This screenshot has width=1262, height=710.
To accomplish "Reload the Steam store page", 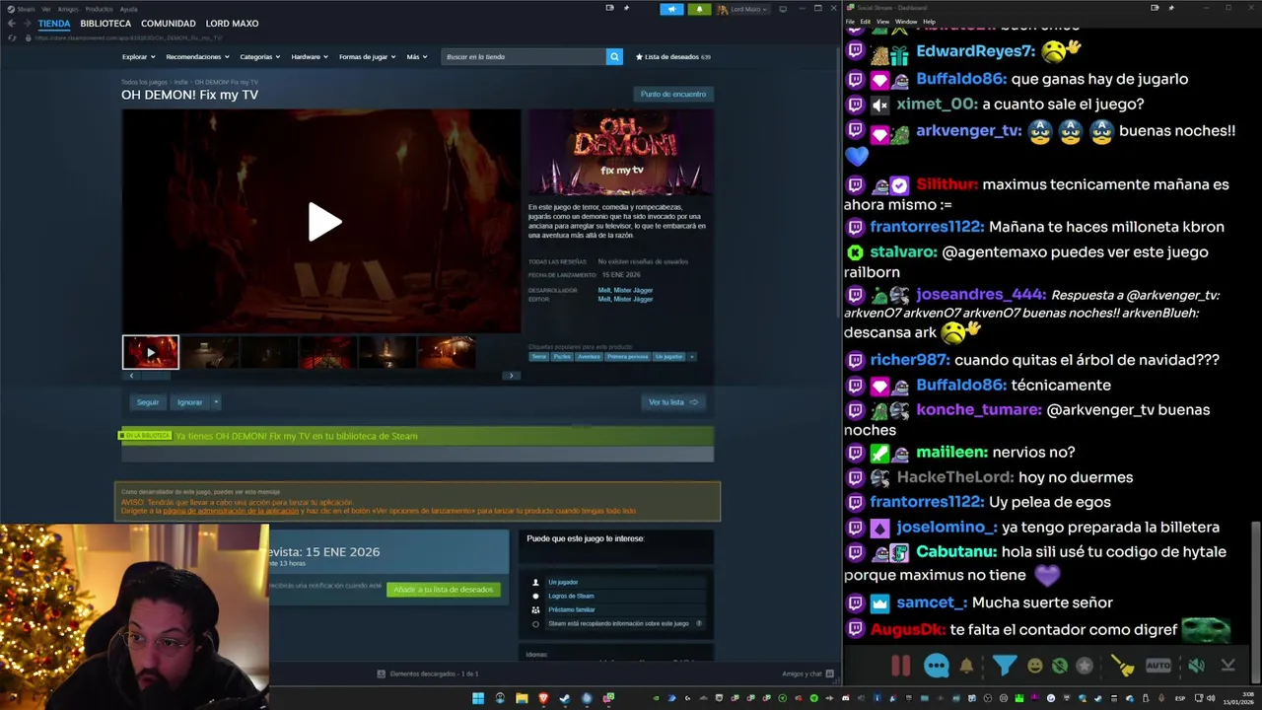I will coord(12,37).
